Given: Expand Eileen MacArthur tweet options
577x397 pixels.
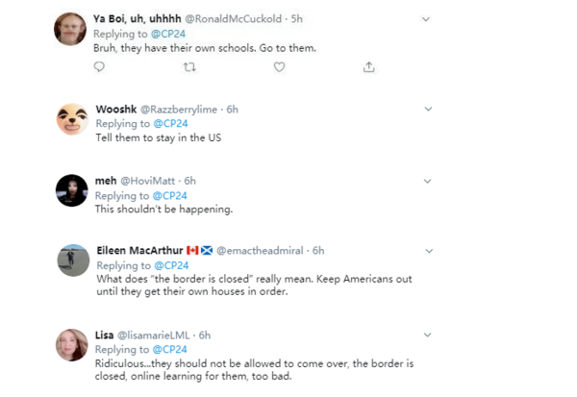Looking at the screenshot, I should pyautogui.click(x=426, y=251).
